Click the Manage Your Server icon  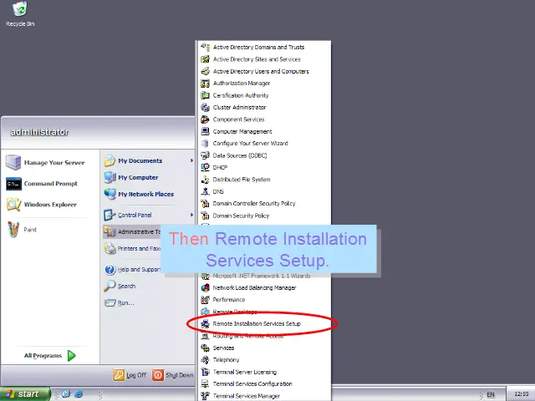(13, 162)
